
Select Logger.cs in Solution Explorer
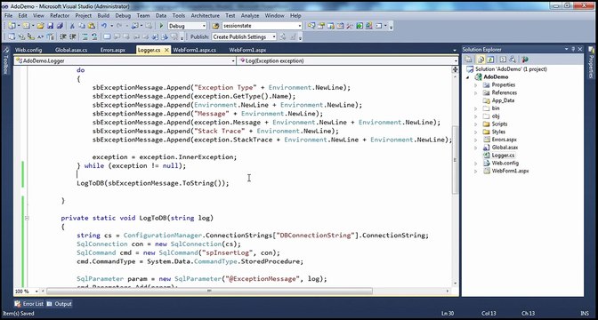pos(503,156)
